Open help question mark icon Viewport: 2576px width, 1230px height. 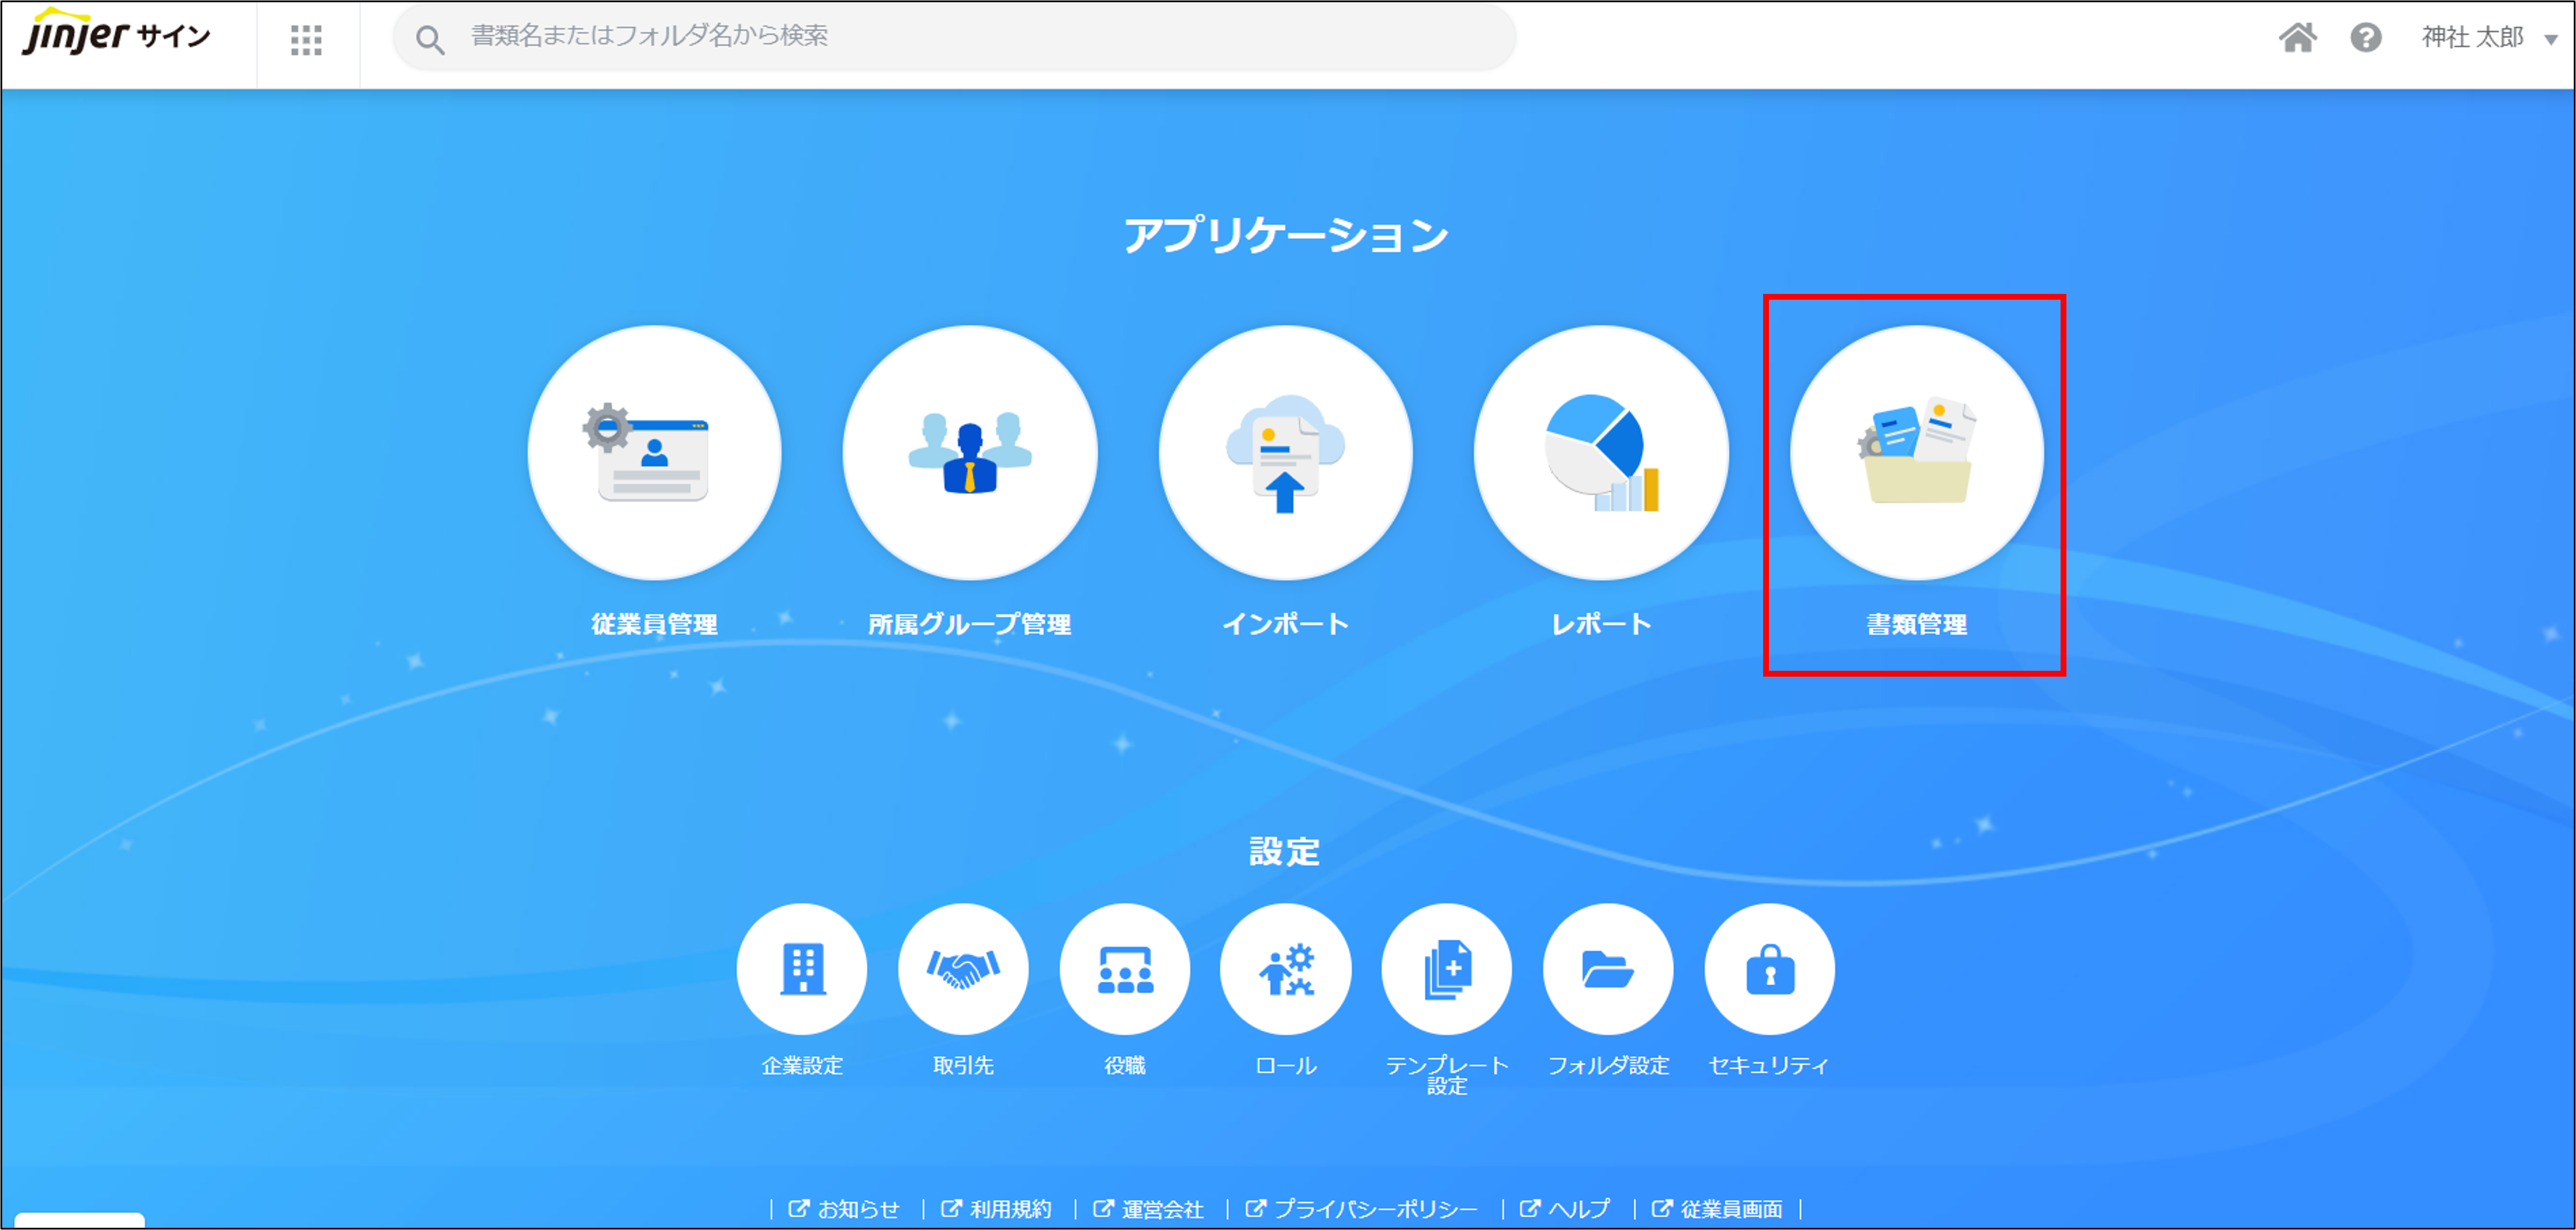(2365, 38)
